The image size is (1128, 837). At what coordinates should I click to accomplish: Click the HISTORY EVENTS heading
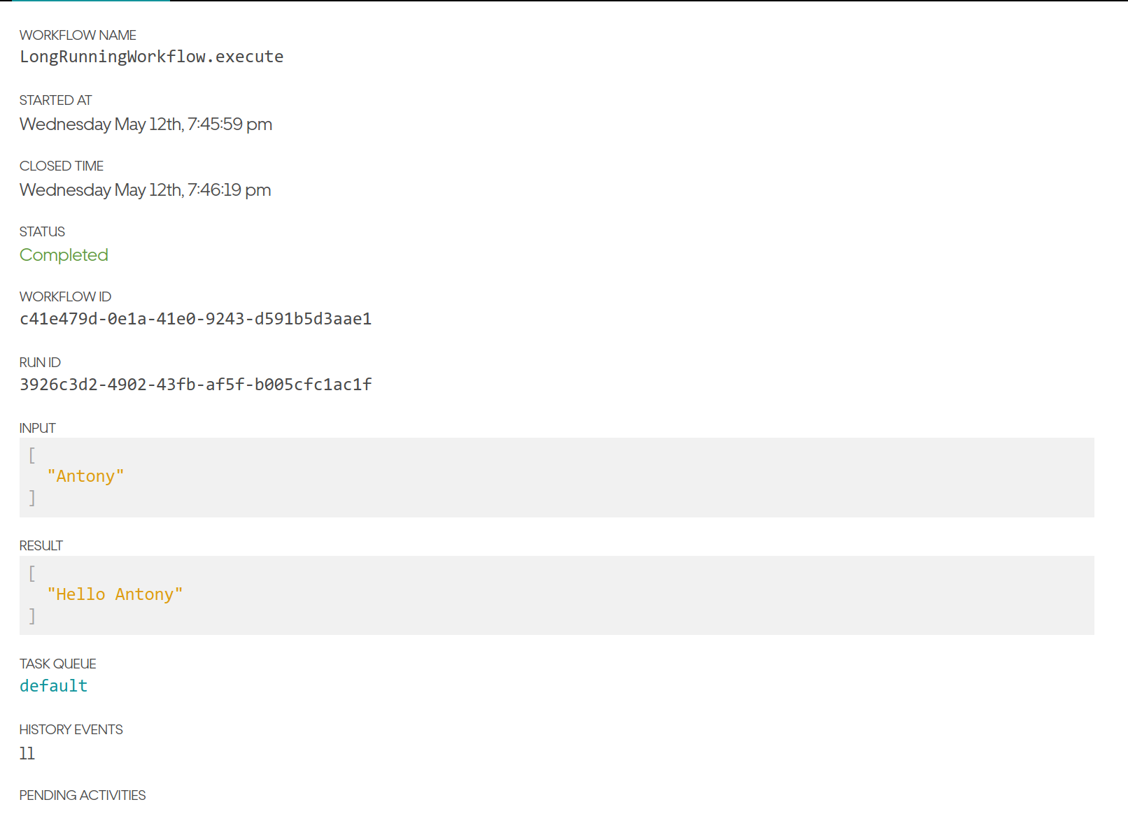click(x=71, y=729)
